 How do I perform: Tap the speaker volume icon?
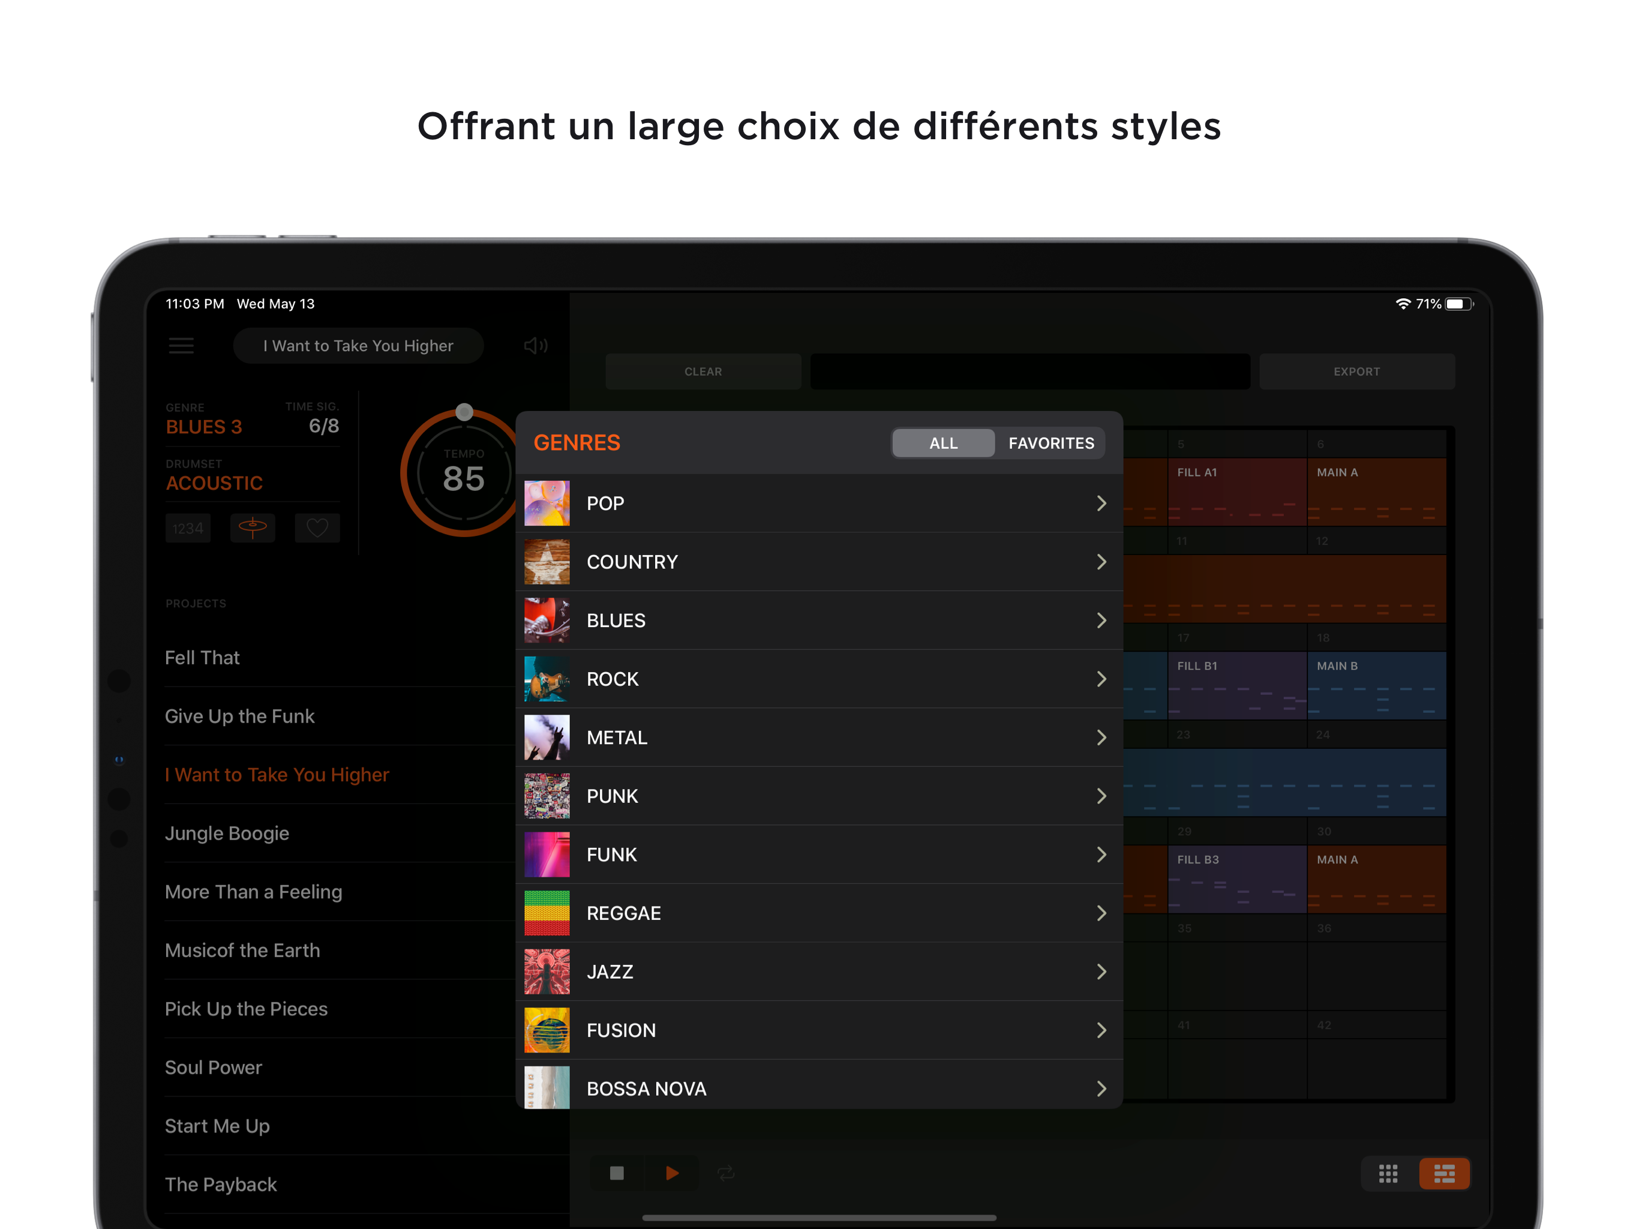(535, 346)
